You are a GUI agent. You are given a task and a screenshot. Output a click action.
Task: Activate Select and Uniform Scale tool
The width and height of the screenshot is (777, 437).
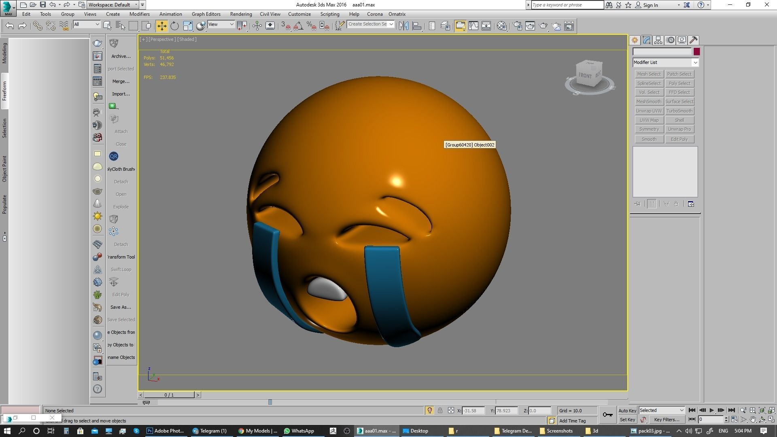click(188, 26)
